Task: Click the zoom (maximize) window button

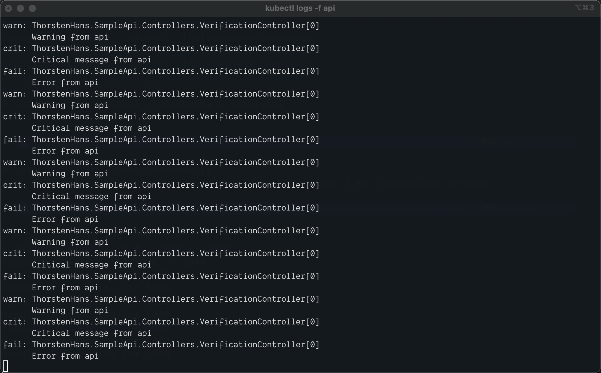Action: coord(32,8)
